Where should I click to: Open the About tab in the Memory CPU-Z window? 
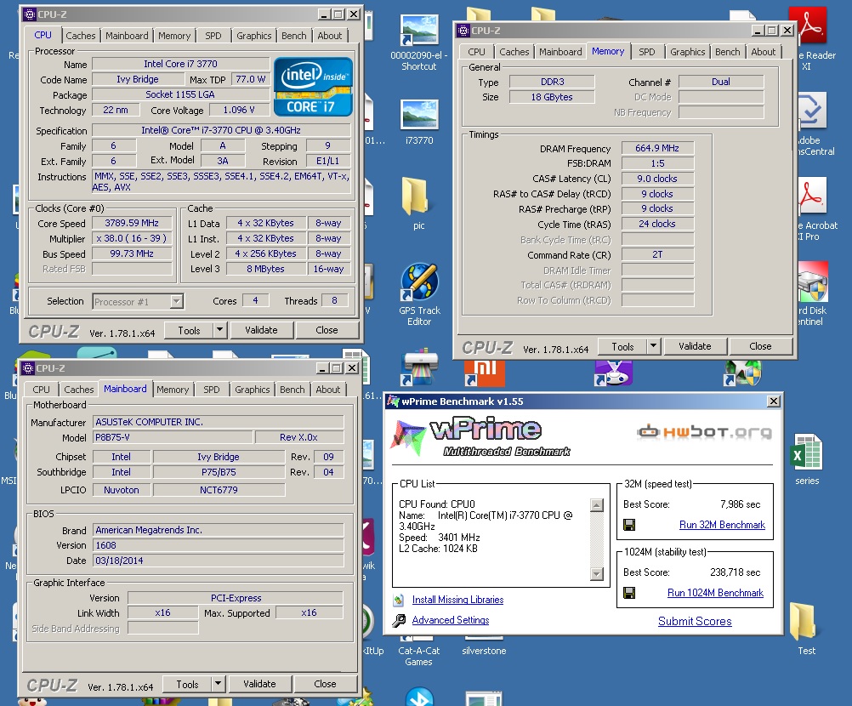pos(764,52)
